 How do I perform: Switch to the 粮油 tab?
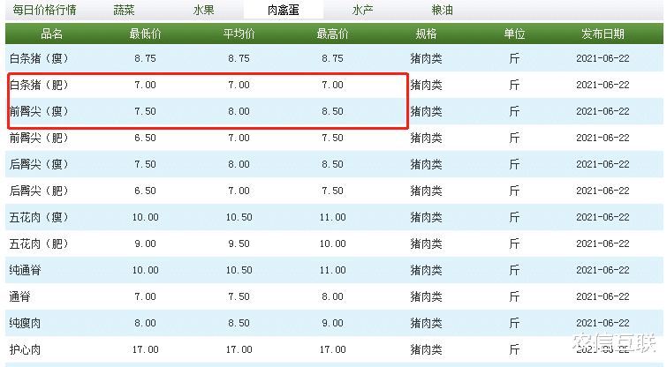(x=442, y=10)
